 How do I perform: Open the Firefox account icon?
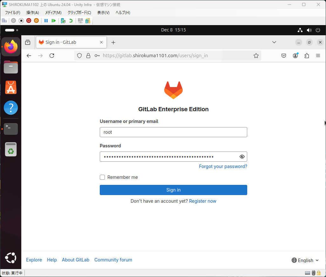coord(295,56)
